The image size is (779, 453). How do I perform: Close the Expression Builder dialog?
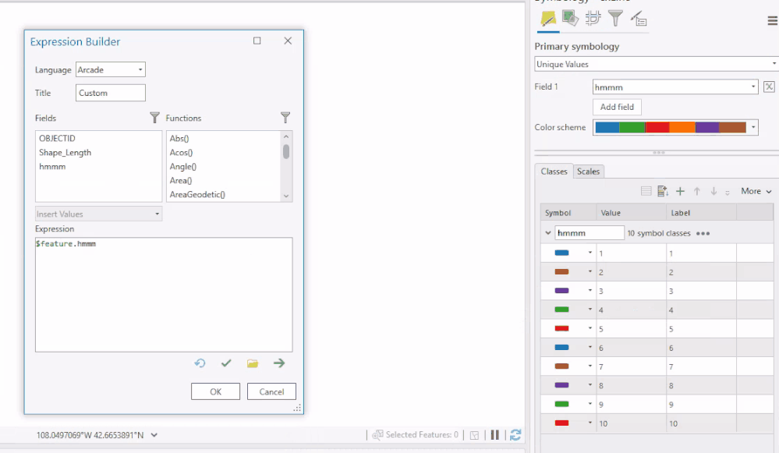coord(288,41)
